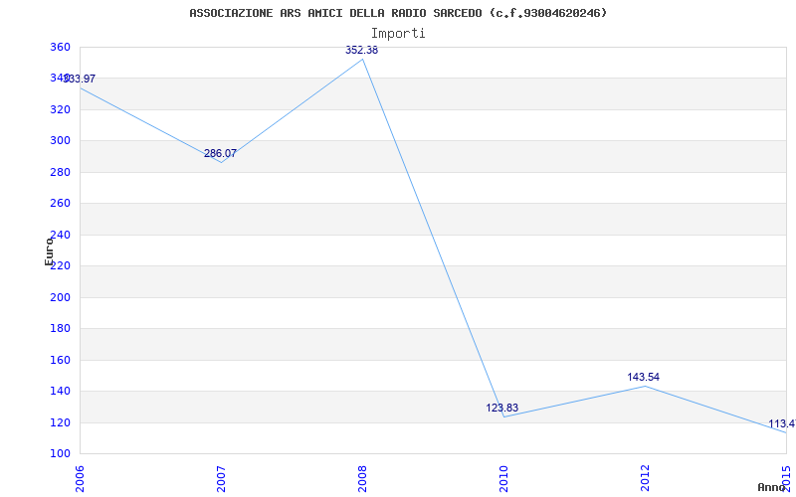Image resolution: width=796 pixels, height=497 pixels.
Task: Click the y-axis value 120
Action: pyautogui.click(x=60, y=422)
